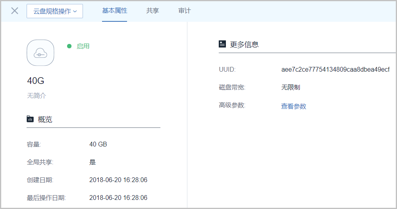Click the 无限制 disk bandwidth value

pos(291,87)
